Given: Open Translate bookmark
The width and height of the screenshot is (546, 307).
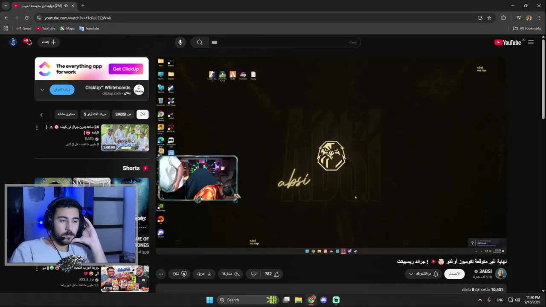Looking at the screenshot, I should click(x=89, y=28).
